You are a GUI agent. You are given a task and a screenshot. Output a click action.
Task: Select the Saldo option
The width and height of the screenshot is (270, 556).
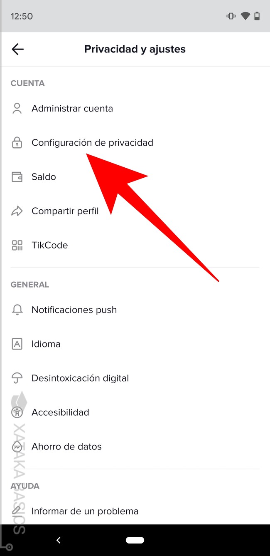tap(44, 177)
